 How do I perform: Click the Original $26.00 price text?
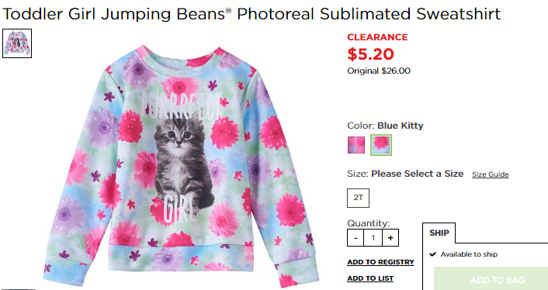(379, 71)
